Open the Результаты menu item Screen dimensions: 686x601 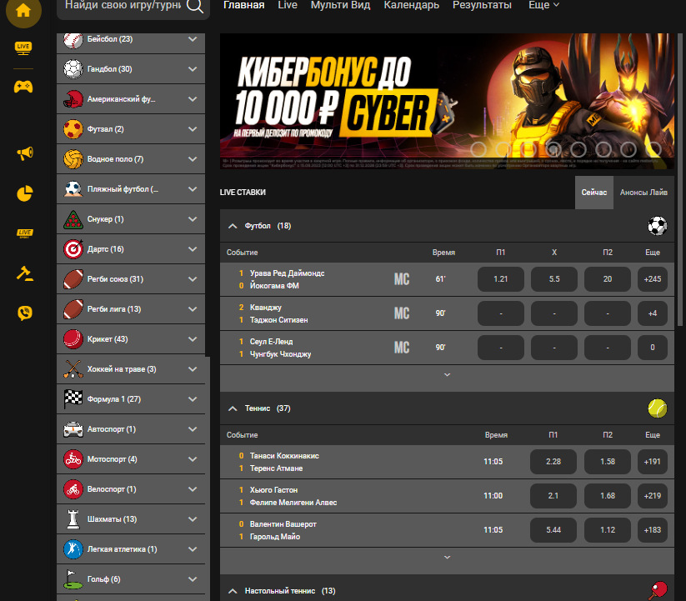coord(482,5)
